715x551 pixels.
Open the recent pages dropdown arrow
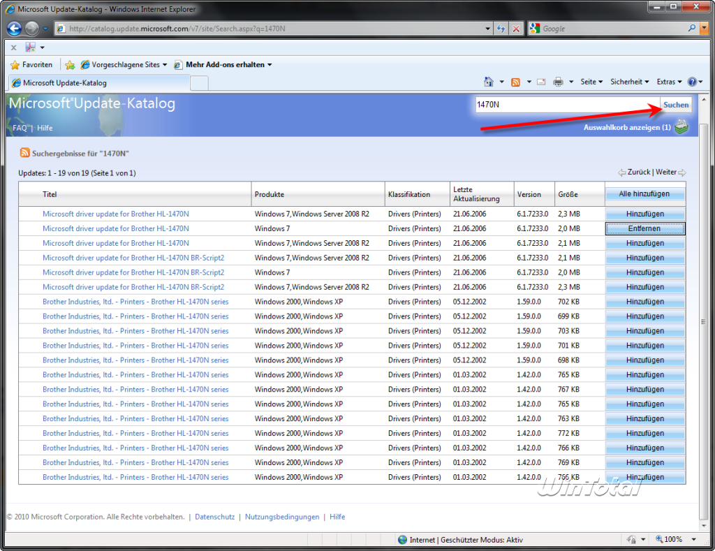point(45,28)
